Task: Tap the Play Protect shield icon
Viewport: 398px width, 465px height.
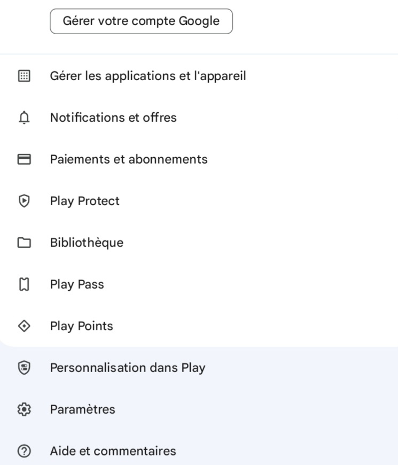Action: pyautogui.click(x=24, y=201)
